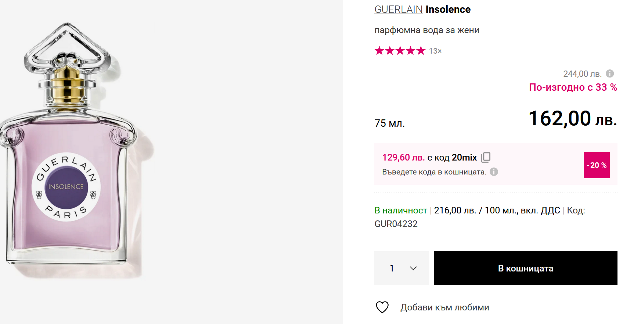Click the "По-изгодно с 33 %" savings label

point(573,87)
